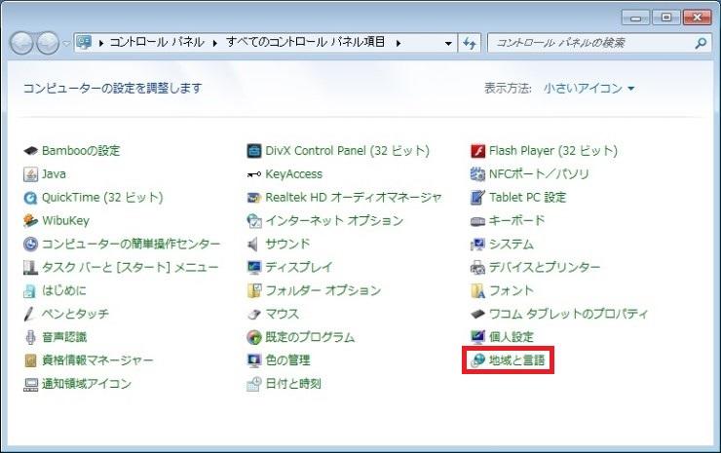Click the フォルダー オプション icon
This screenshot has height=453, width=721.
pyautogui.click(x=254, y=290)
